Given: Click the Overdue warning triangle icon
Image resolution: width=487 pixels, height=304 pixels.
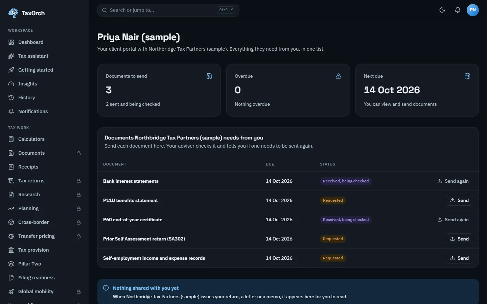Looking at the screenshot, I should tap(339, 76).
